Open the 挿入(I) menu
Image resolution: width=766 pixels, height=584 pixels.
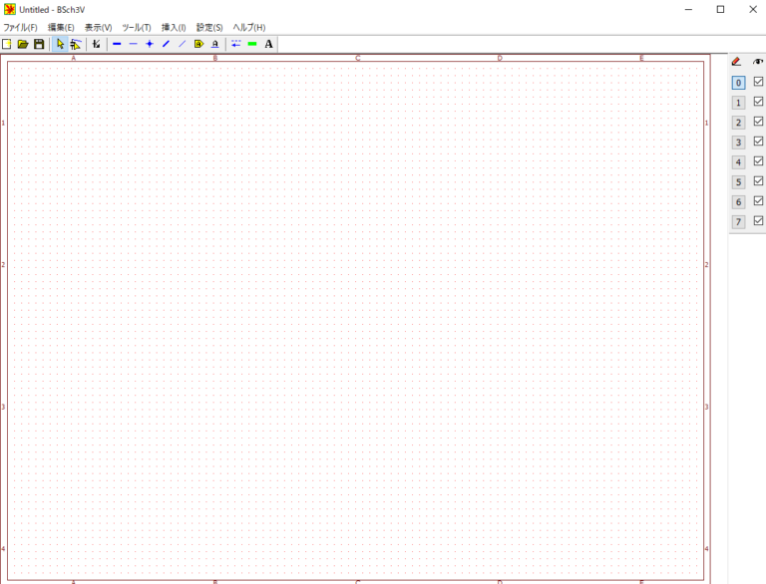click(x=174, y=27)
